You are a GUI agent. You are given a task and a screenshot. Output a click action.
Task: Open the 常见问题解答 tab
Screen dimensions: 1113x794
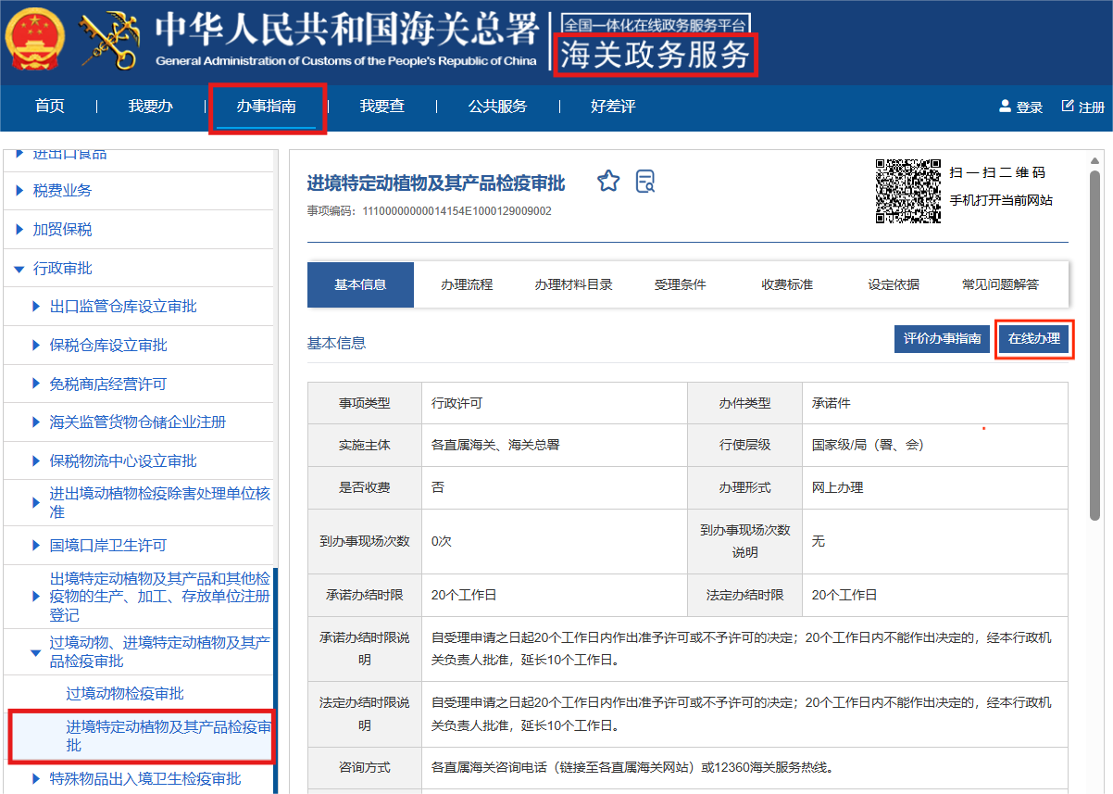[x=1000, y=284]
